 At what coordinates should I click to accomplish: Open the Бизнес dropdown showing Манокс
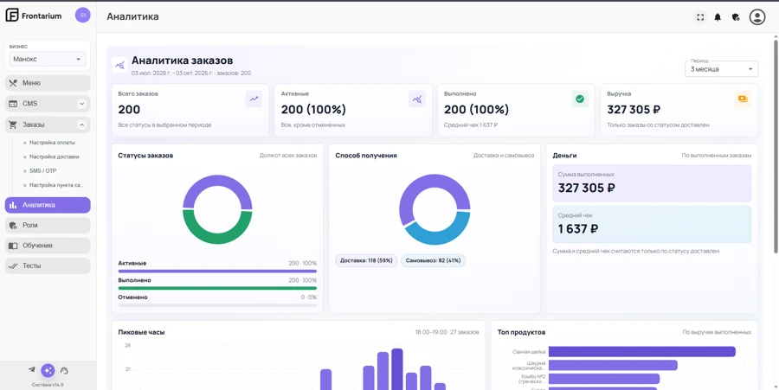pyautogui.click(x=48, y=59)
